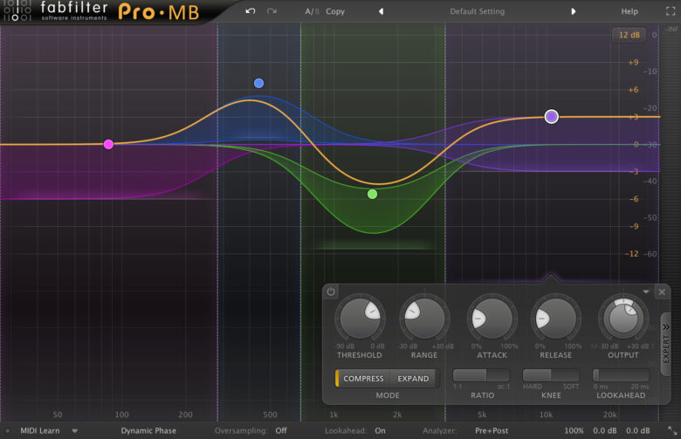Click the first 0.0 dB level value

[x=605, y=431]
